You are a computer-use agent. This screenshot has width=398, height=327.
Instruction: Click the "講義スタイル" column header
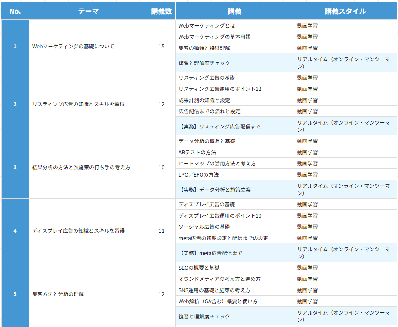(345, 11)
